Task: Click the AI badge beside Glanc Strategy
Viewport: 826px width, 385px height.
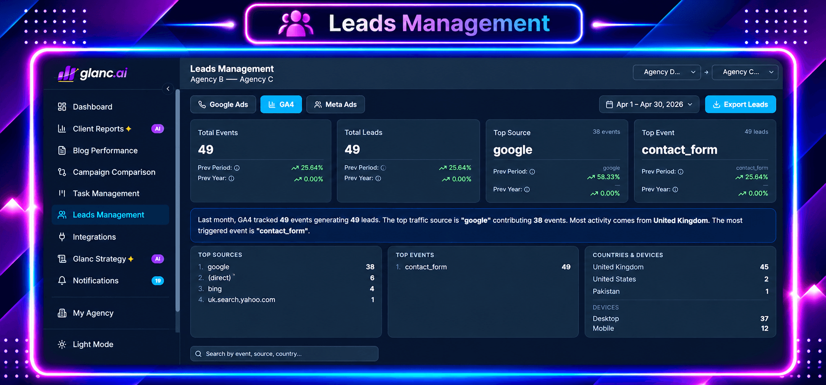Action: (157, 259)
